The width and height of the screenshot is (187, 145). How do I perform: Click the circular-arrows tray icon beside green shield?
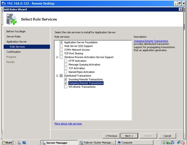click(x=172, y=143)
